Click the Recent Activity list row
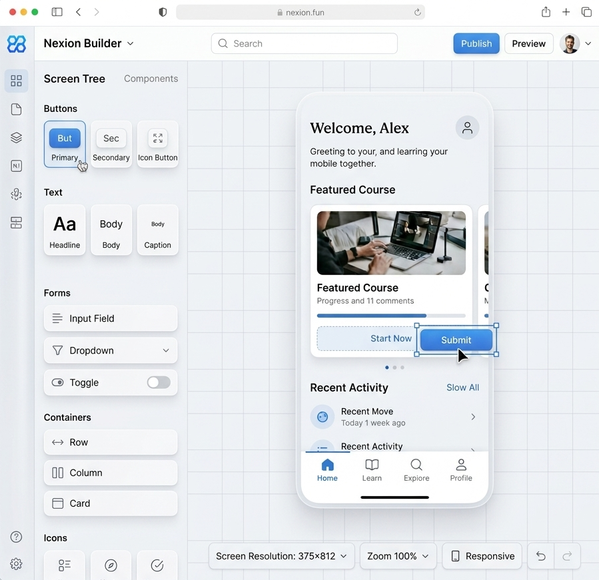Screen dimensions: 599x580 [x=394, y=446]
